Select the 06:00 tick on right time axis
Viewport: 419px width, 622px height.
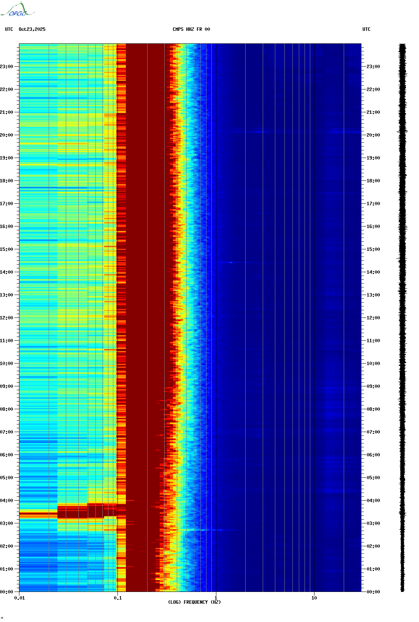pyautogui.click(x=373, y=455)
